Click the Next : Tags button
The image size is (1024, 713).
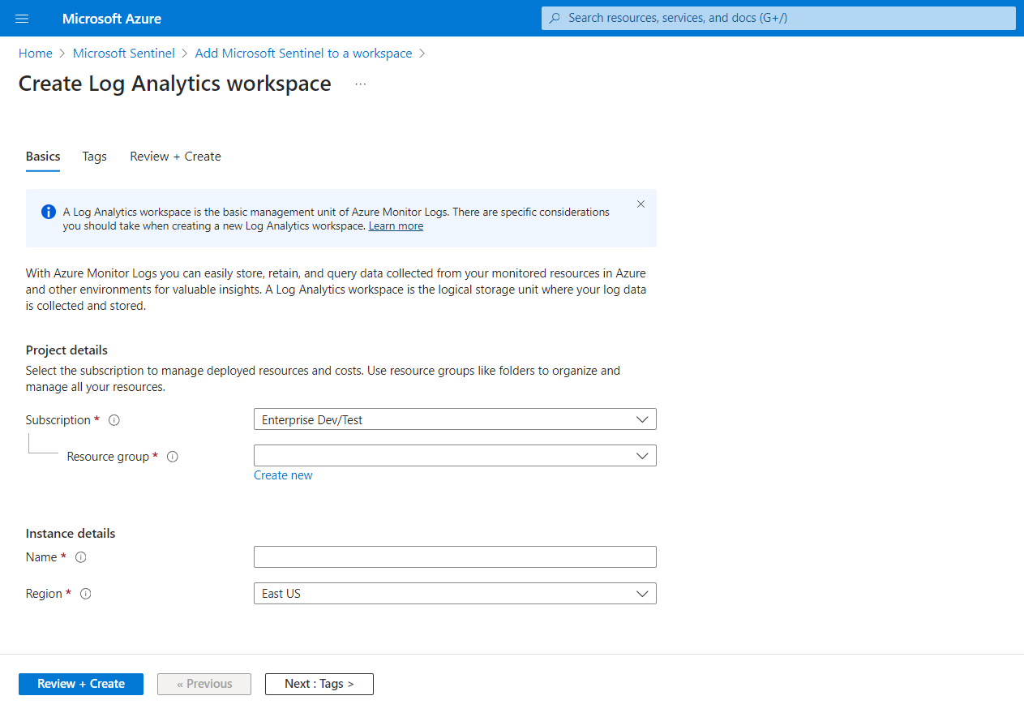coord(319,684)
